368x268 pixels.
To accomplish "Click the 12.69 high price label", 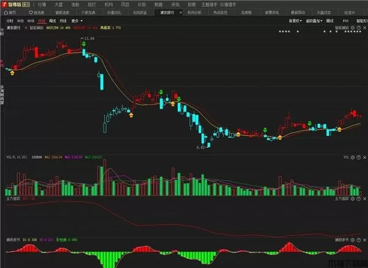I will point(89,38).
